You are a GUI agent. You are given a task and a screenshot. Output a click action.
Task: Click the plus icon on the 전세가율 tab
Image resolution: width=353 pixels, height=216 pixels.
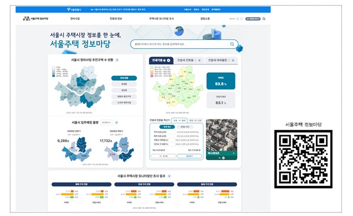tap(168, 61)
